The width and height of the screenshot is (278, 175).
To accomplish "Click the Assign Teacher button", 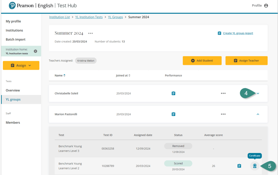I will click(246, 60).
